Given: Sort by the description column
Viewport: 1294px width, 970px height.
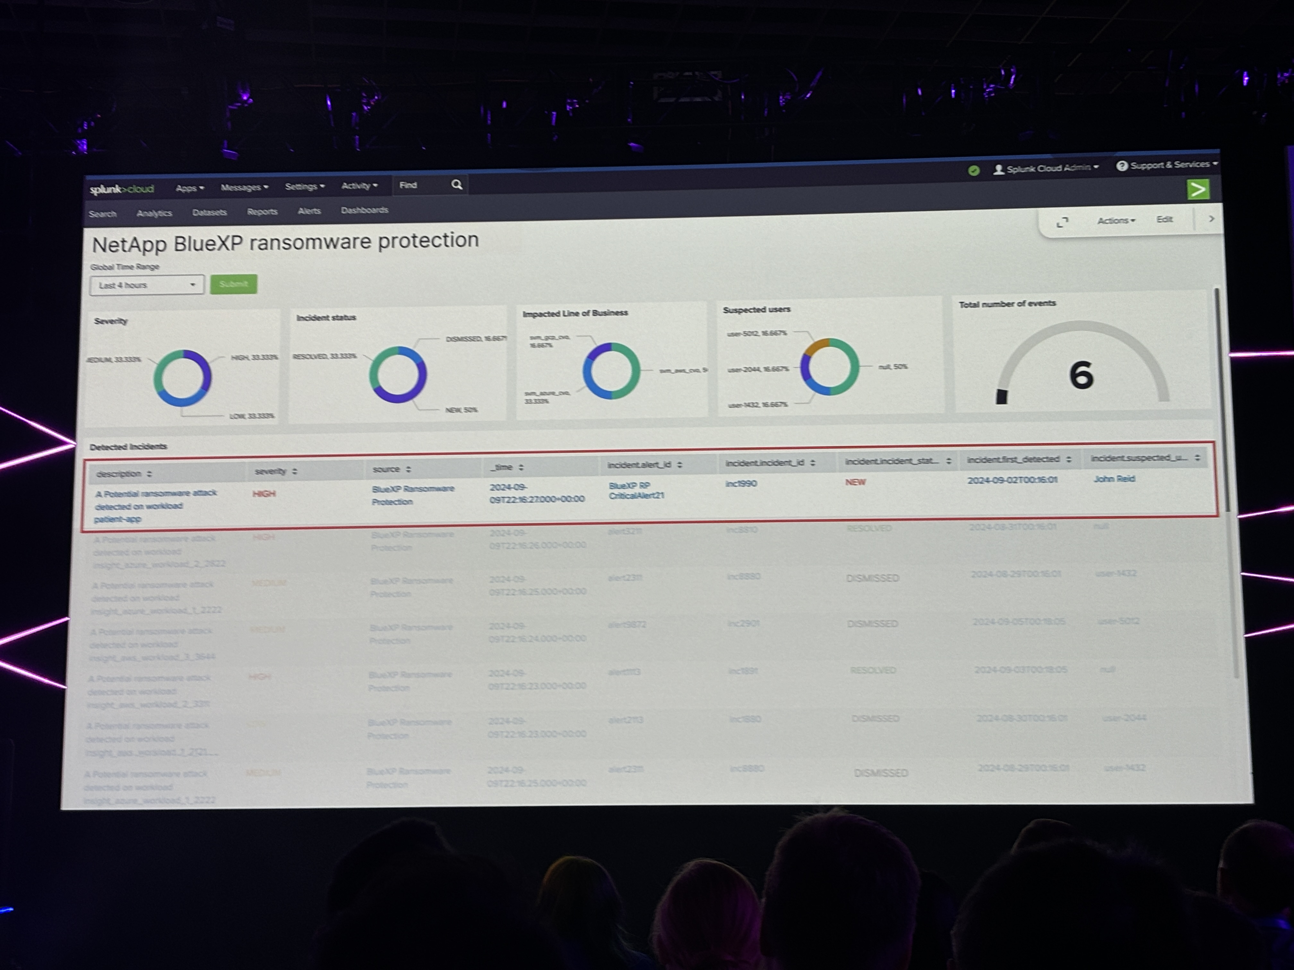Looking at the screenshot, I should click(124, 473).
